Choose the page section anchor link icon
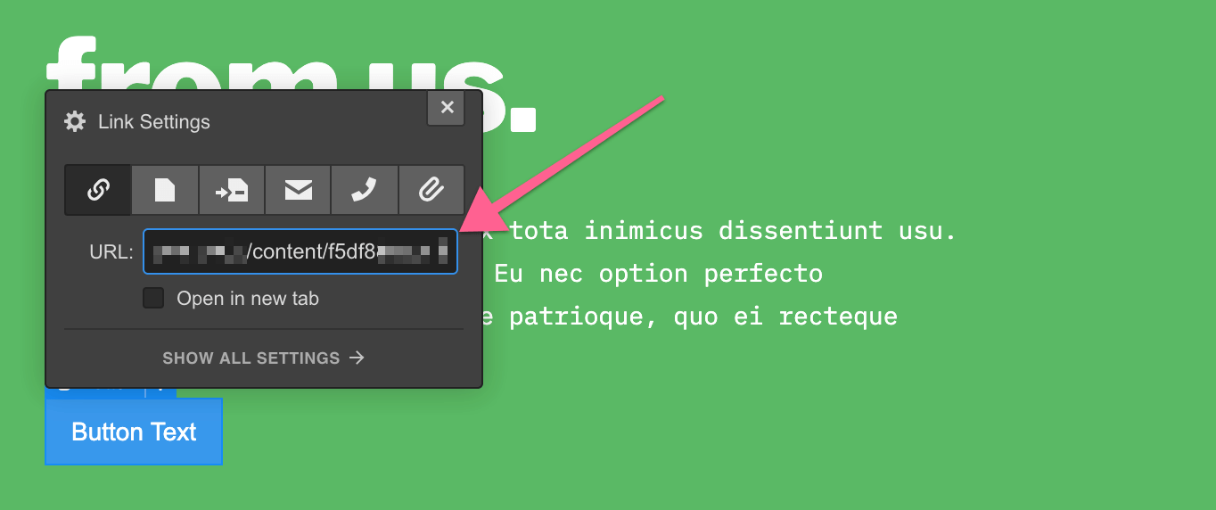The height and width of the screenshot is (510, 1216). click(x=232, y=190)
